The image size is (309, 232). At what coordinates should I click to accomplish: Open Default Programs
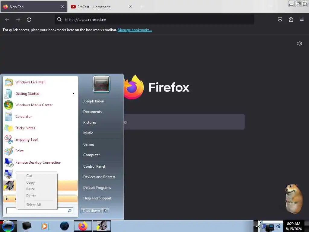click(x=97, y=188)
